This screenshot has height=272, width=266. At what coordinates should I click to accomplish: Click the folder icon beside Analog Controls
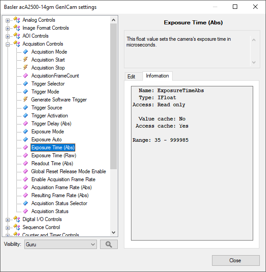(17, 20)
